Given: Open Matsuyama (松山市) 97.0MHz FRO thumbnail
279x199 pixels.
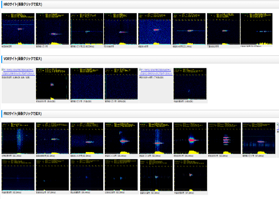Looking at the screenshot, I should click(x=52, y=175).
